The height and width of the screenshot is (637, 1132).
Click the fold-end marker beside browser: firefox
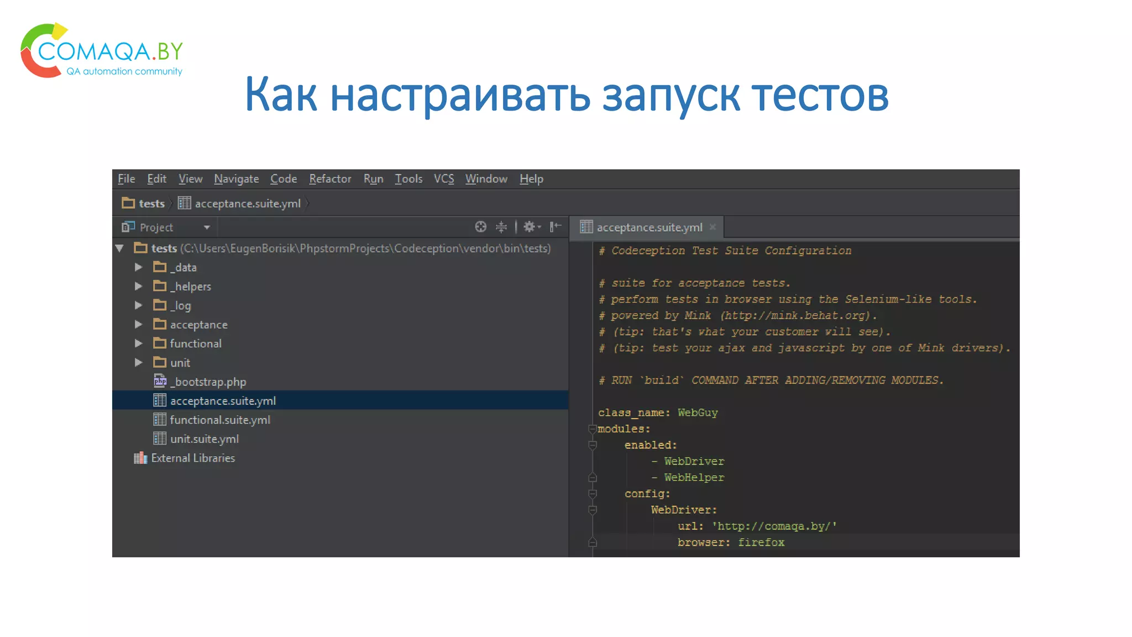[x=593, y=542]
